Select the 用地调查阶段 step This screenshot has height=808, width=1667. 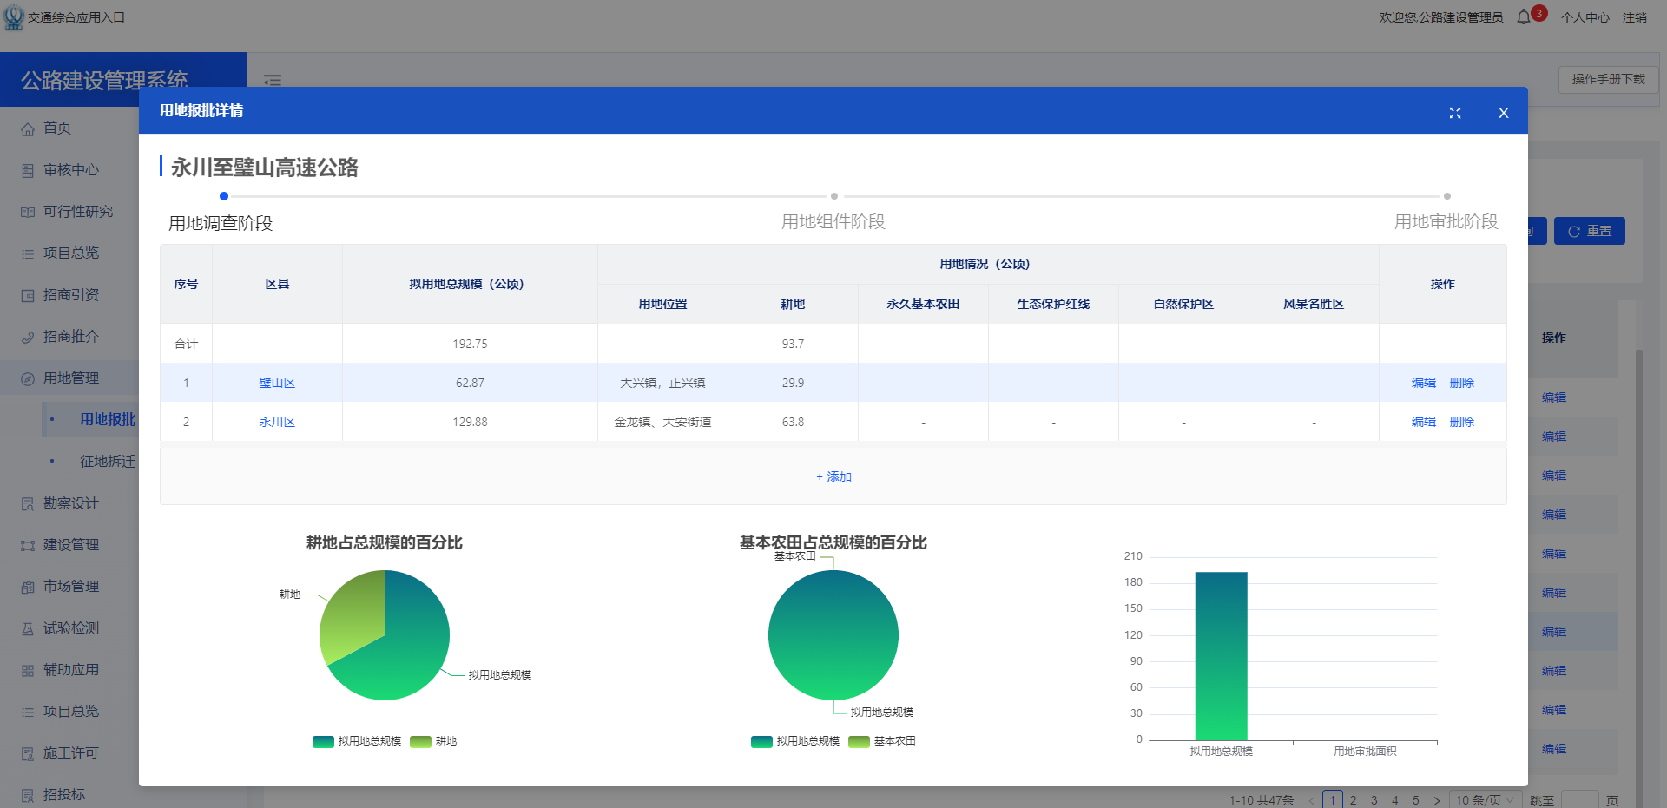click(221, 223)
